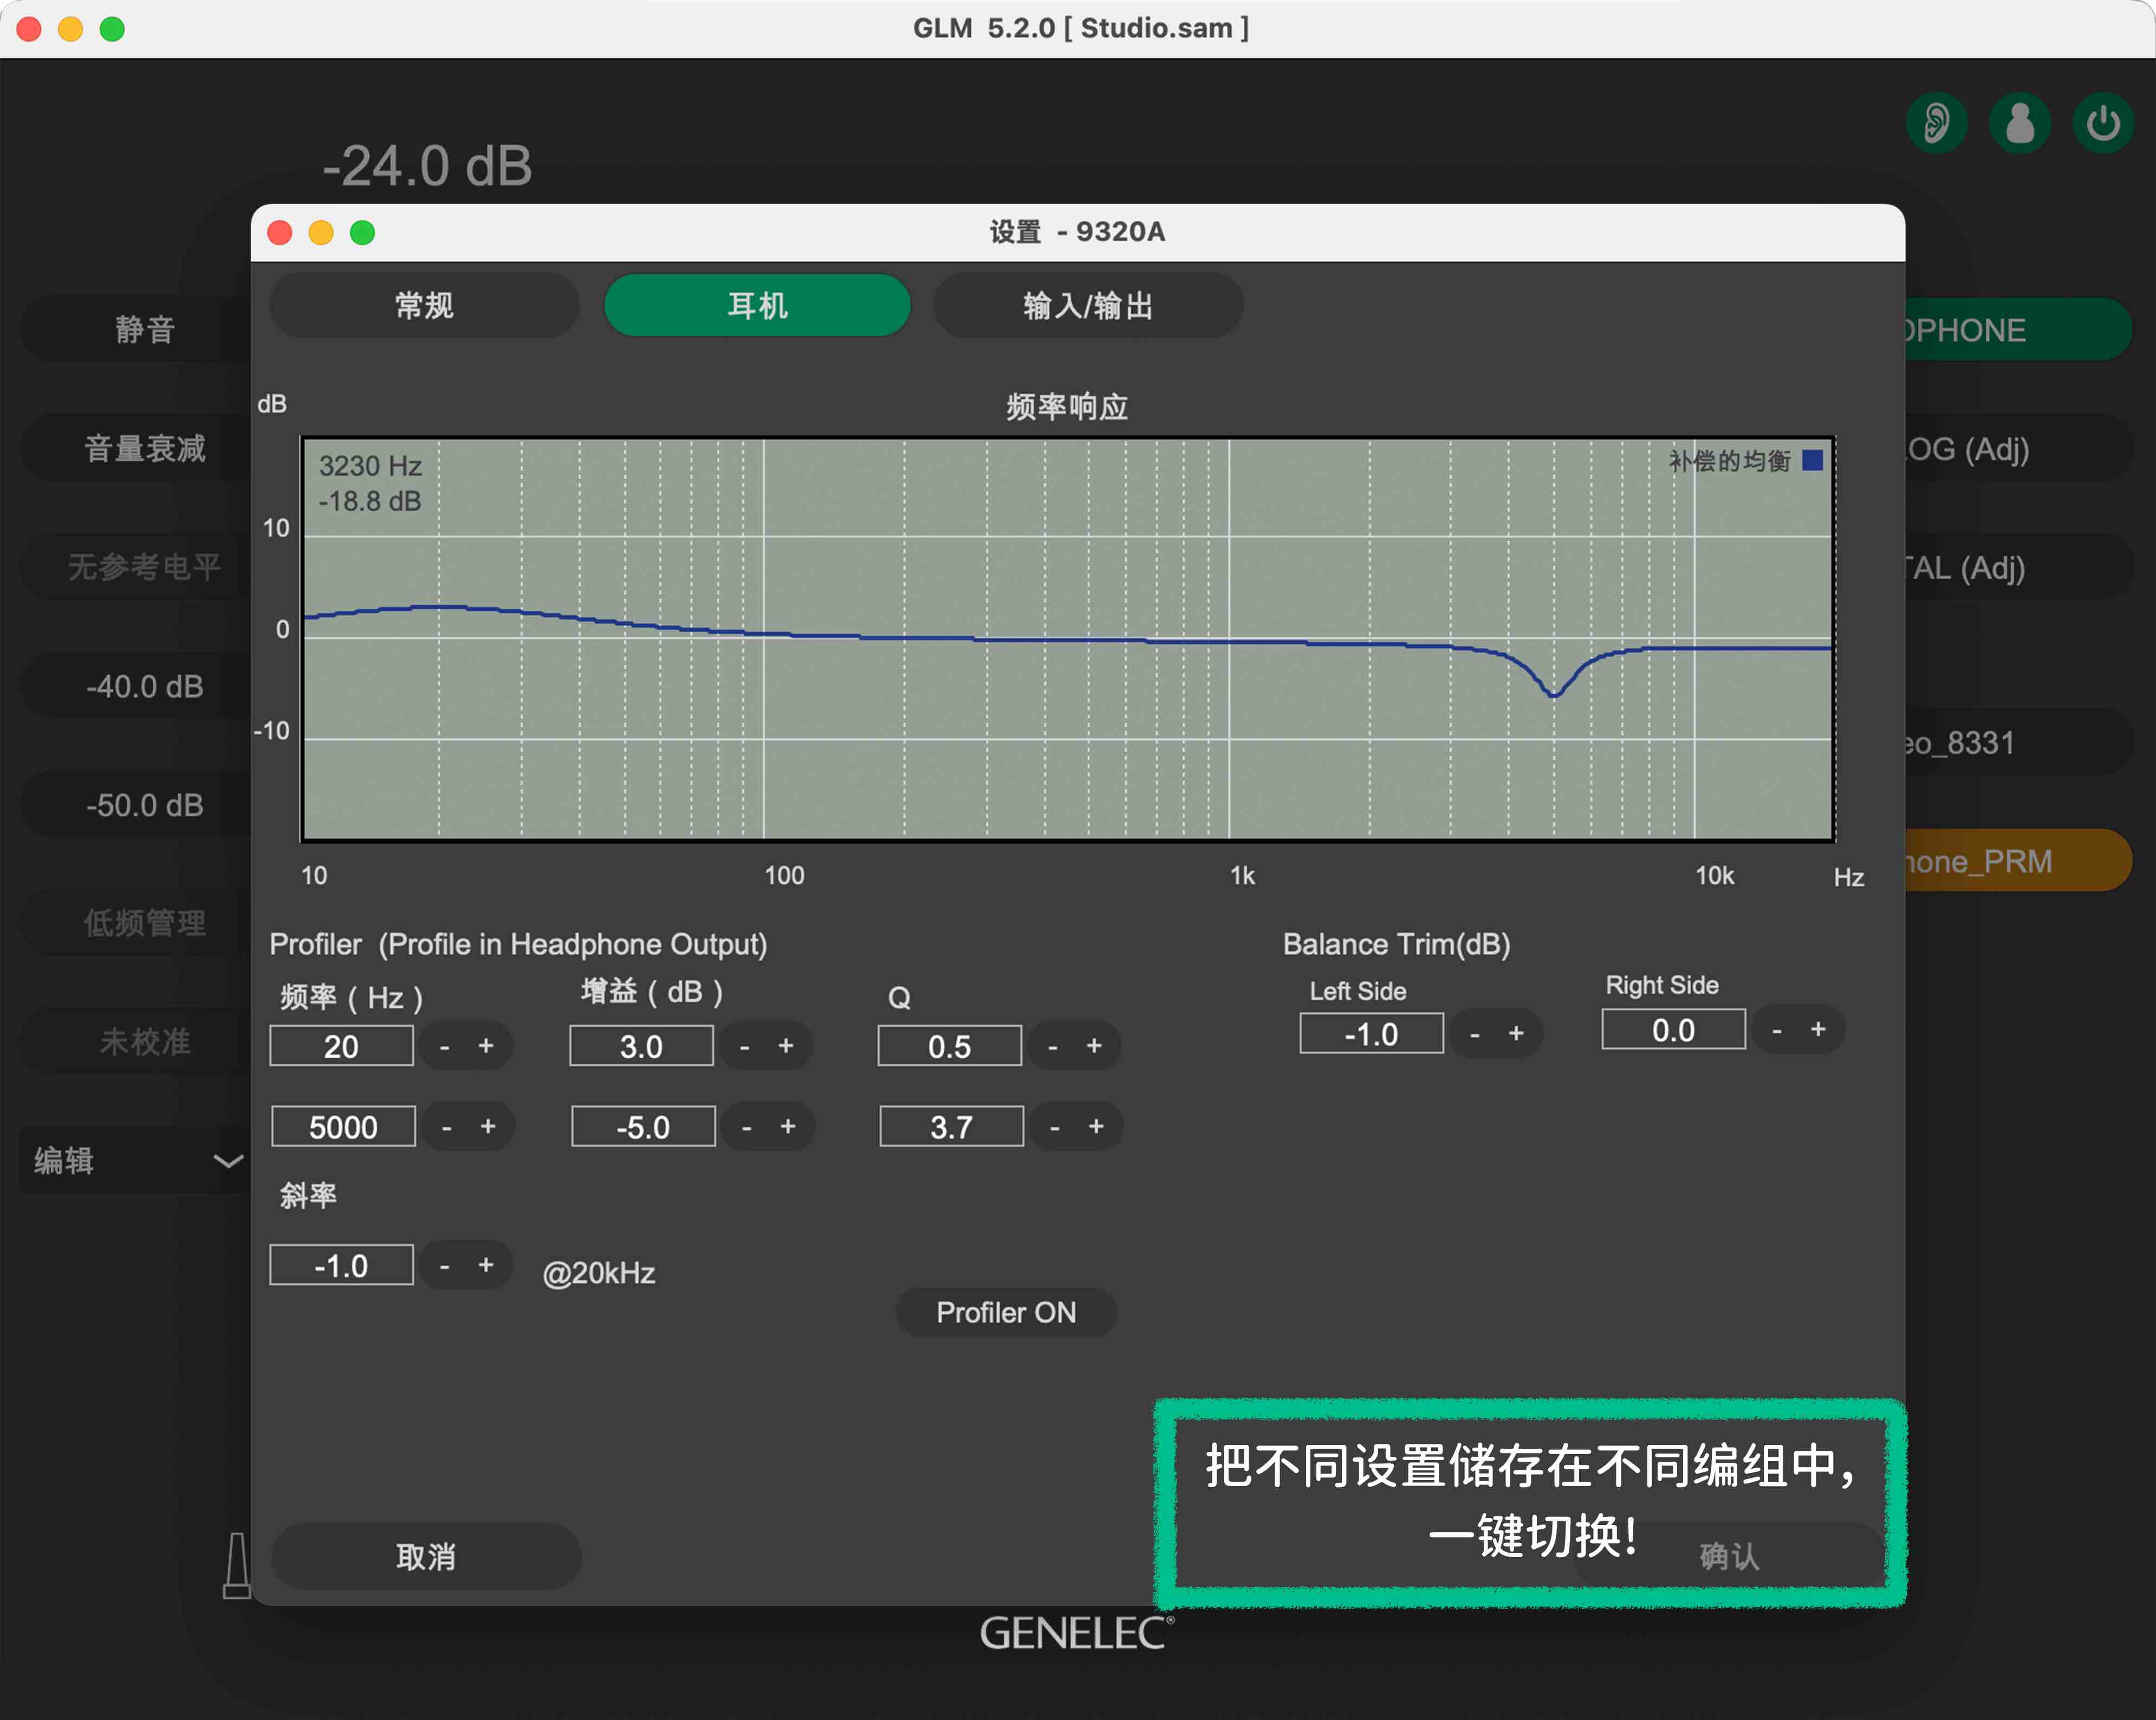Decrease the slope @20kHz value
2156x1720 pixels.
[444, 1266]
